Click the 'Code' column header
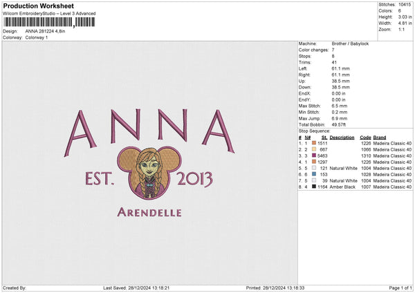The width and height of the screenshot is (415, 293). (365, 138)
